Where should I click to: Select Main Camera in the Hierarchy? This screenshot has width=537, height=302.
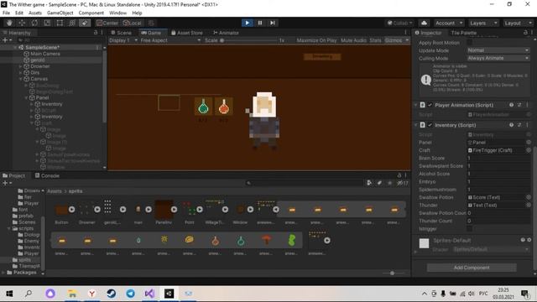(45, 54)
